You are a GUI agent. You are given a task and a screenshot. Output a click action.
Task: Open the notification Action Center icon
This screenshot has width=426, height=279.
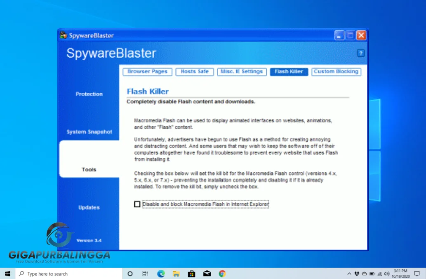417,274
